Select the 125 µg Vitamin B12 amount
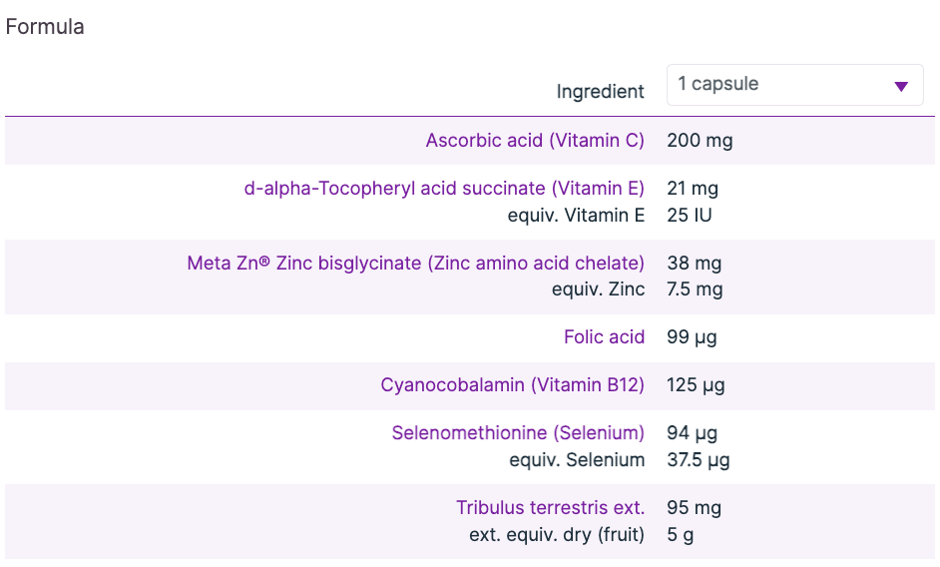The width and height of the screenshot is (940, 567). coord(697,385)
